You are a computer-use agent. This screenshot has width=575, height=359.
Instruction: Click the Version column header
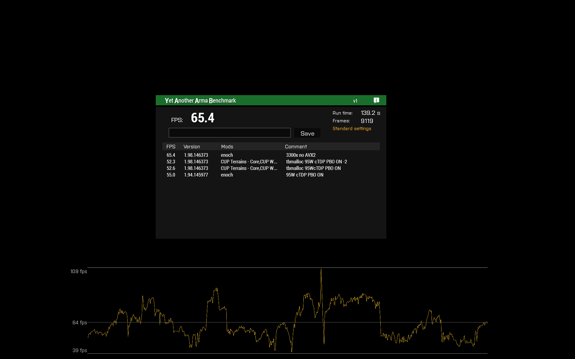tap(192, 147)
